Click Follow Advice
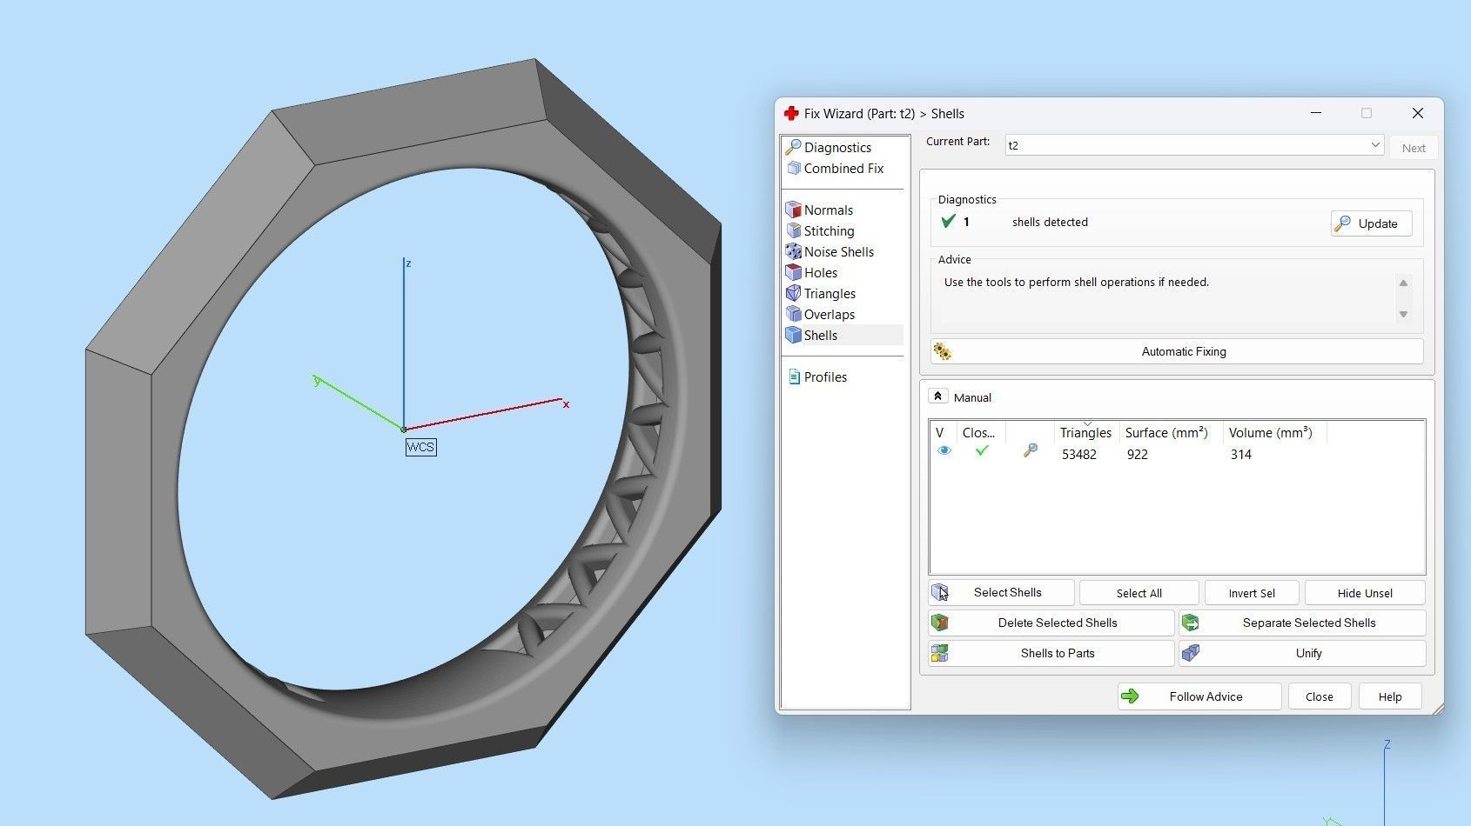Screen dimensions: 1471x826 [1199, 696]
